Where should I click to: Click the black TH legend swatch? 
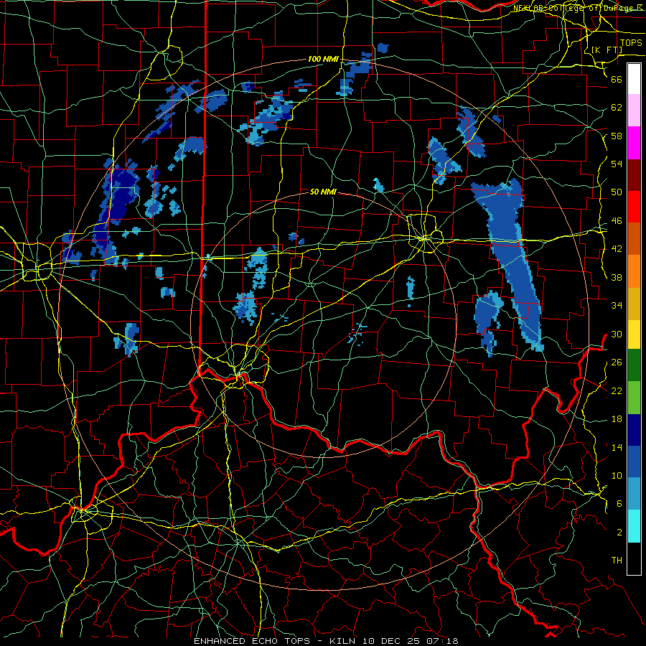click(x=634, y=558)
